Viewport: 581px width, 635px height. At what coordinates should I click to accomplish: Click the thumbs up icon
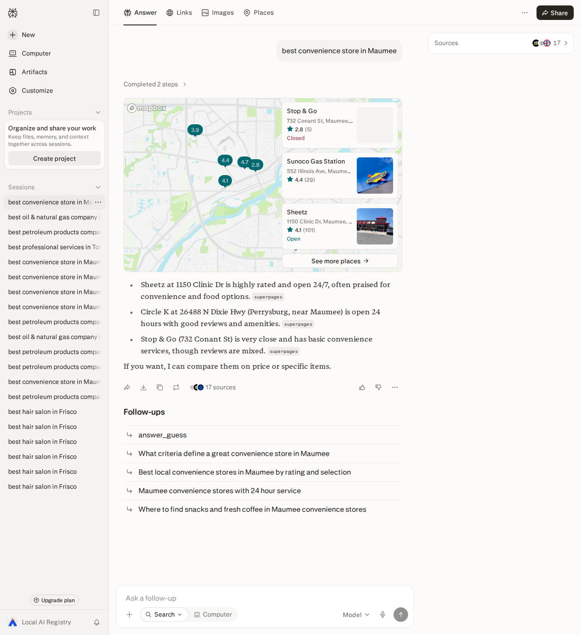tap(362, 387)
